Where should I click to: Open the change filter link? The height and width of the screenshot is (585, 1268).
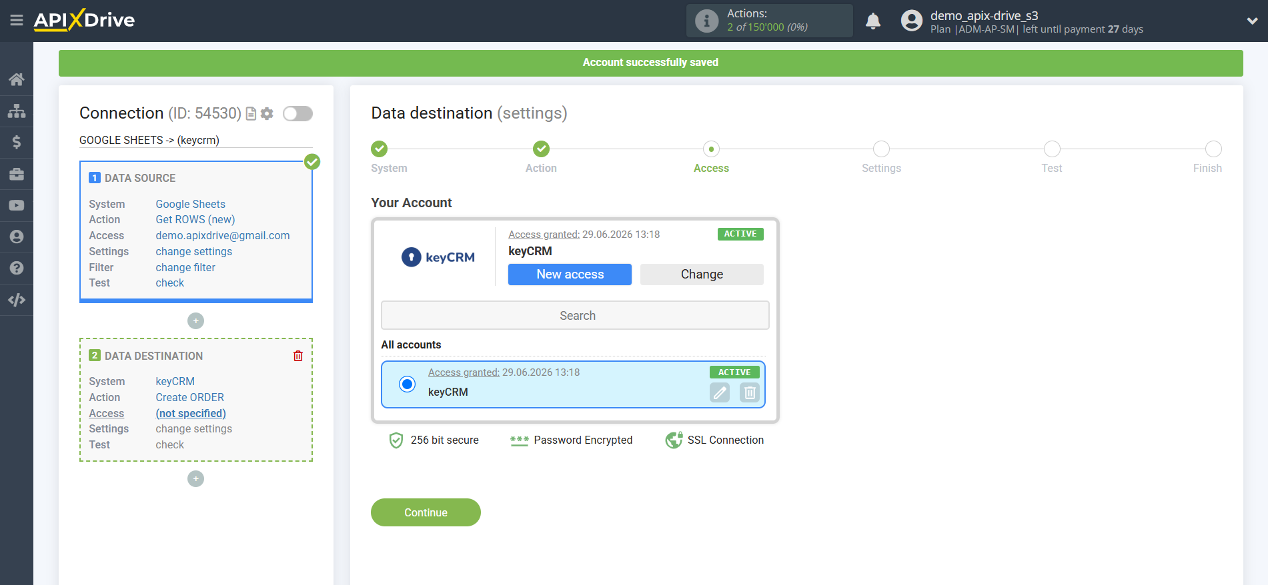click(185, 267)
